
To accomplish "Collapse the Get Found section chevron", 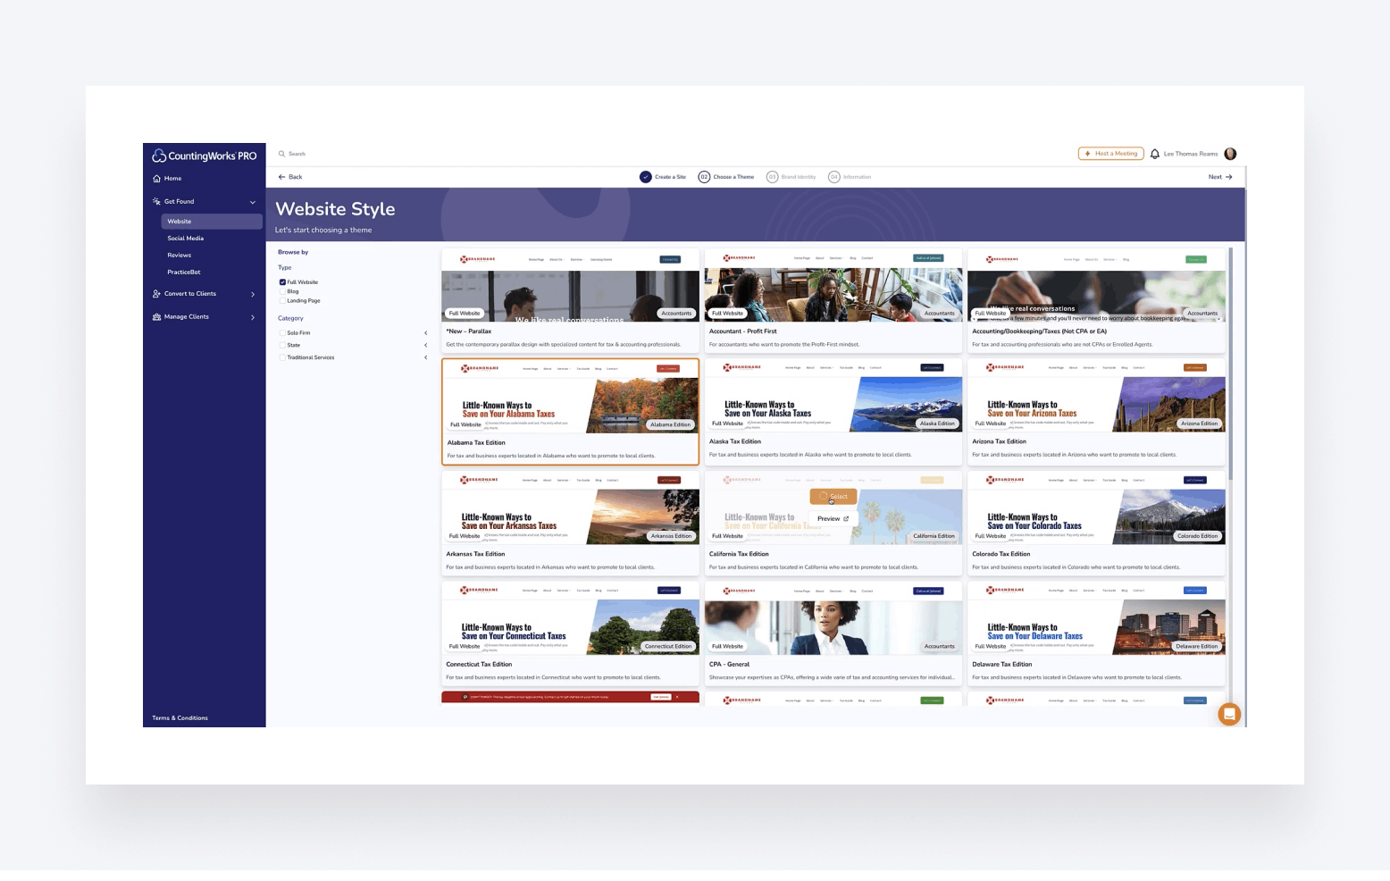I will (252, 202).
